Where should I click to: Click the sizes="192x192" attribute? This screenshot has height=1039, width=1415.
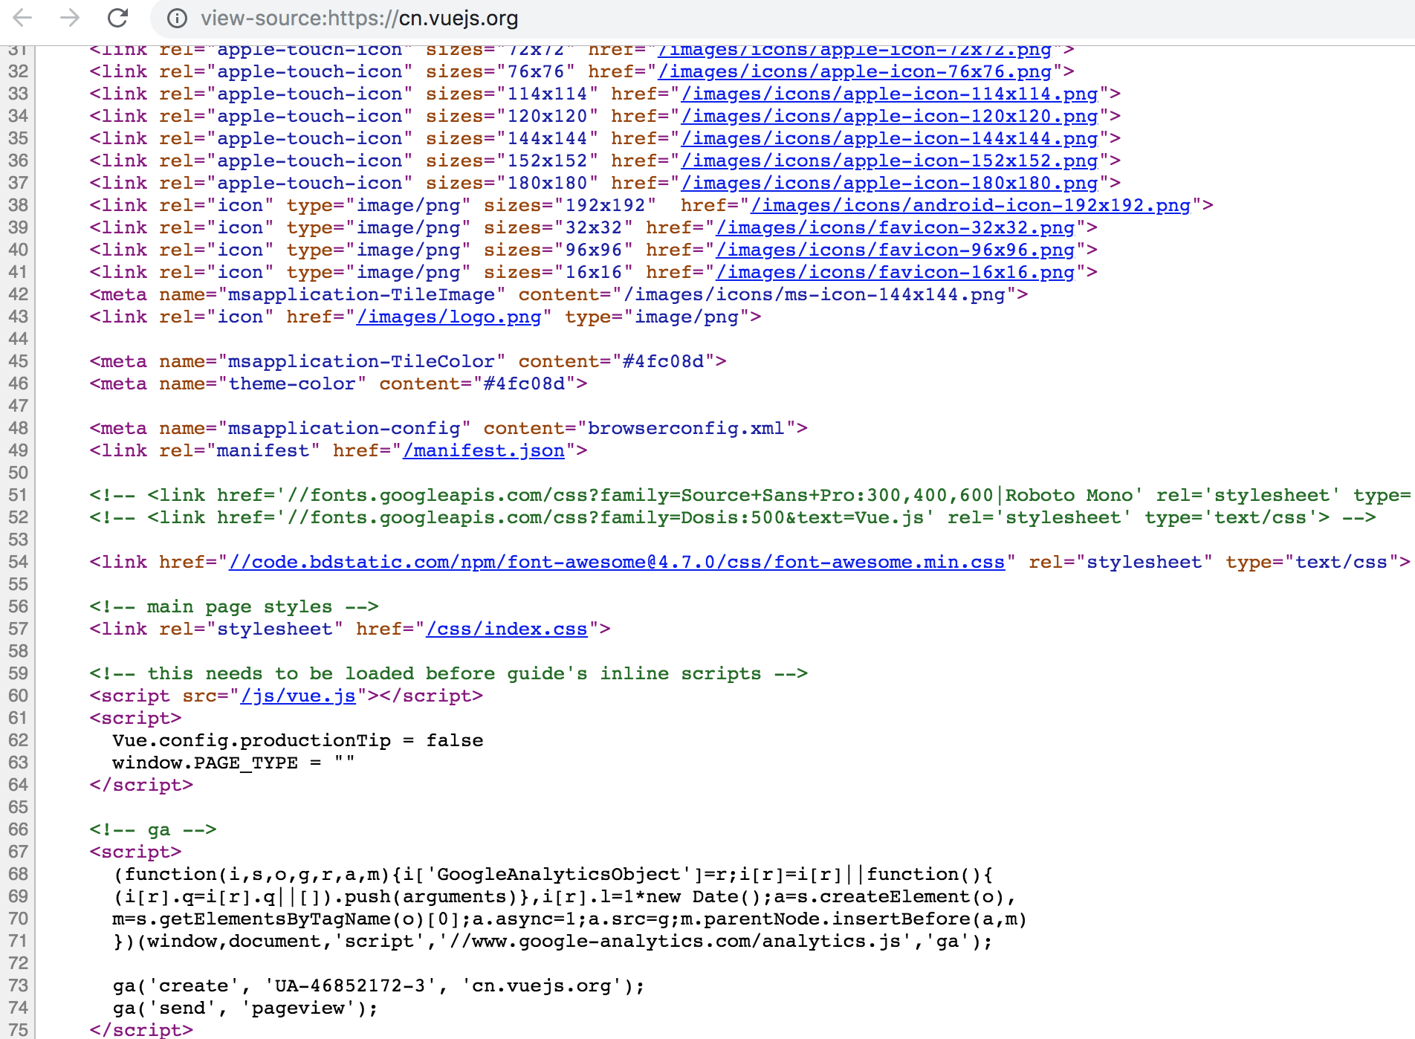point(570,206)
